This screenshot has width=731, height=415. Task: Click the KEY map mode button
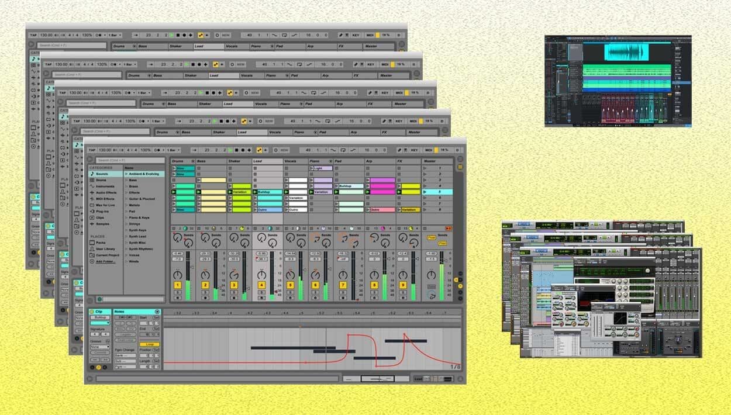click(x=414, y=150)
